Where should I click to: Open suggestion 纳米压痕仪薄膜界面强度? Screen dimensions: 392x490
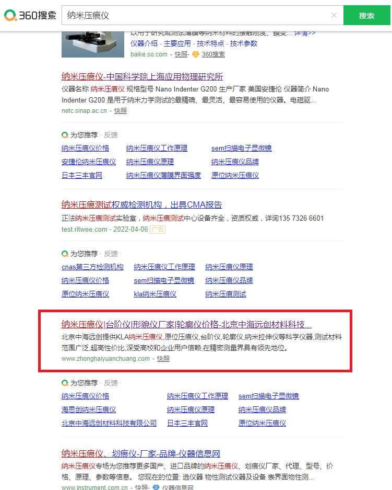163,175
